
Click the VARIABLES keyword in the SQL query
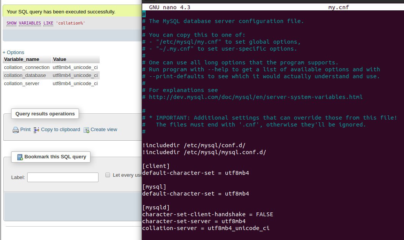(x=30, y=23)
